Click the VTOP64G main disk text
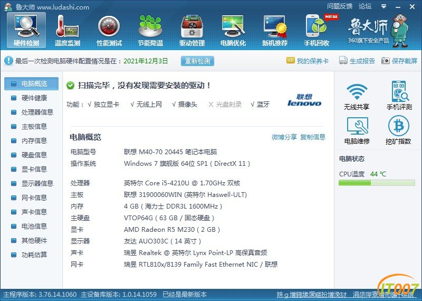This screenshot has width=422, height=301. (169, 218)
